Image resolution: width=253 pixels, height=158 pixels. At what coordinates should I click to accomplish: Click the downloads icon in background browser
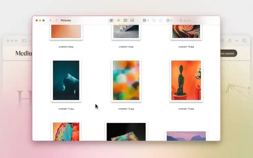[x=222, y=40]
